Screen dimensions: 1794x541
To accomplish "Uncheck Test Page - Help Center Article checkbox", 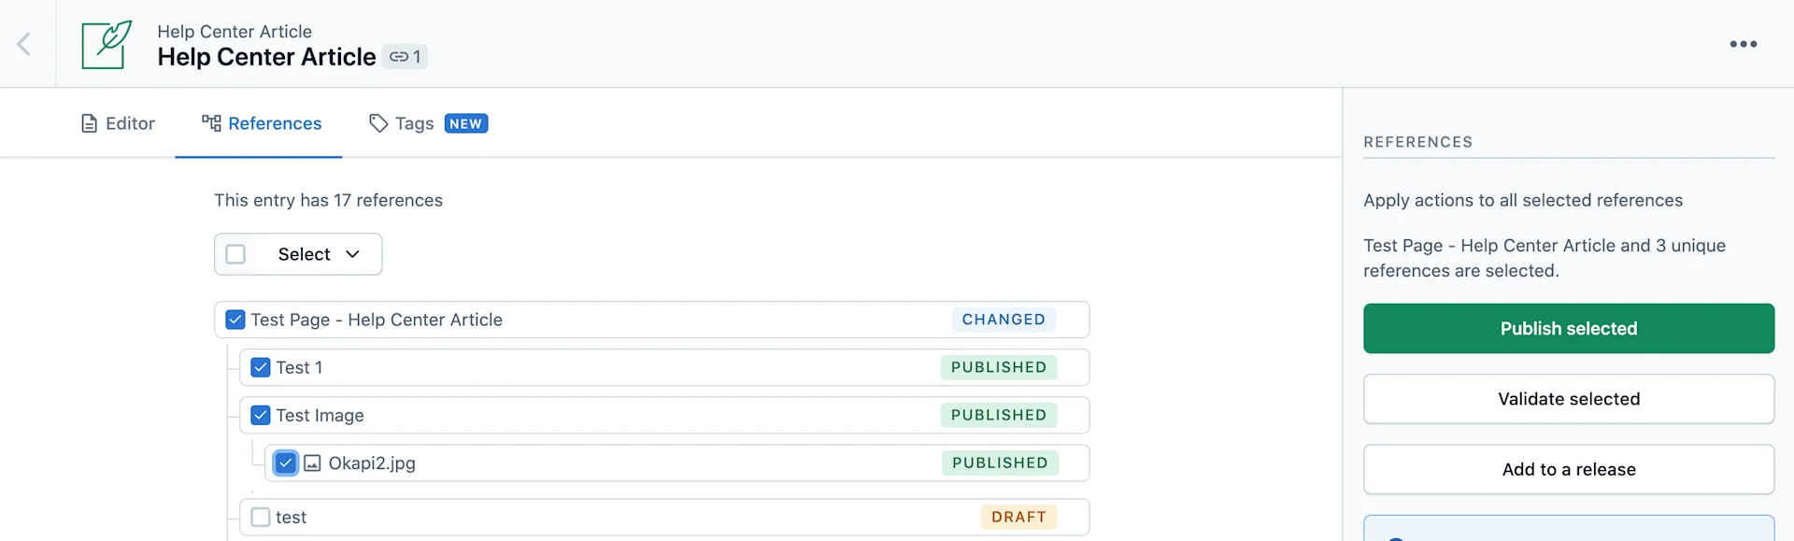I will [x=235, y=320].
